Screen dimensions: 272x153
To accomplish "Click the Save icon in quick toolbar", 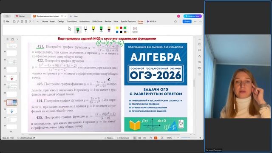I will 14,22.
